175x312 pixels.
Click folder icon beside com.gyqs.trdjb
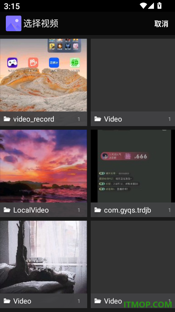coord(98,210)
